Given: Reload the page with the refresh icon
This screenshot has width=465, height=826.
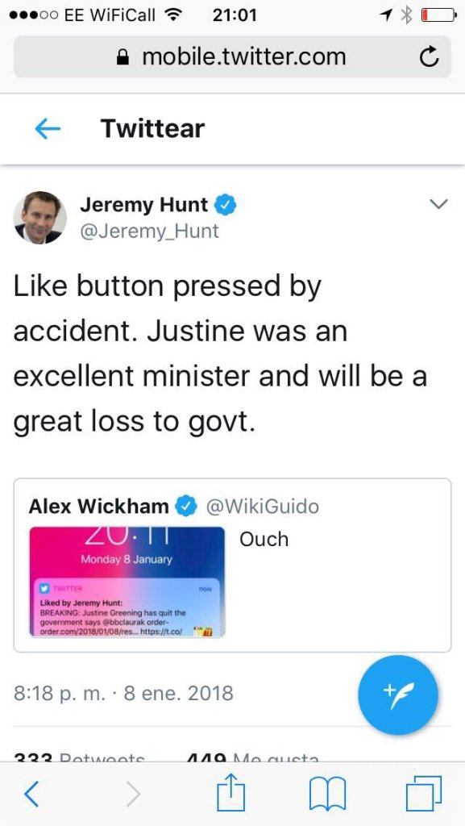Looking at the screenshot, I should coord(429,57).
